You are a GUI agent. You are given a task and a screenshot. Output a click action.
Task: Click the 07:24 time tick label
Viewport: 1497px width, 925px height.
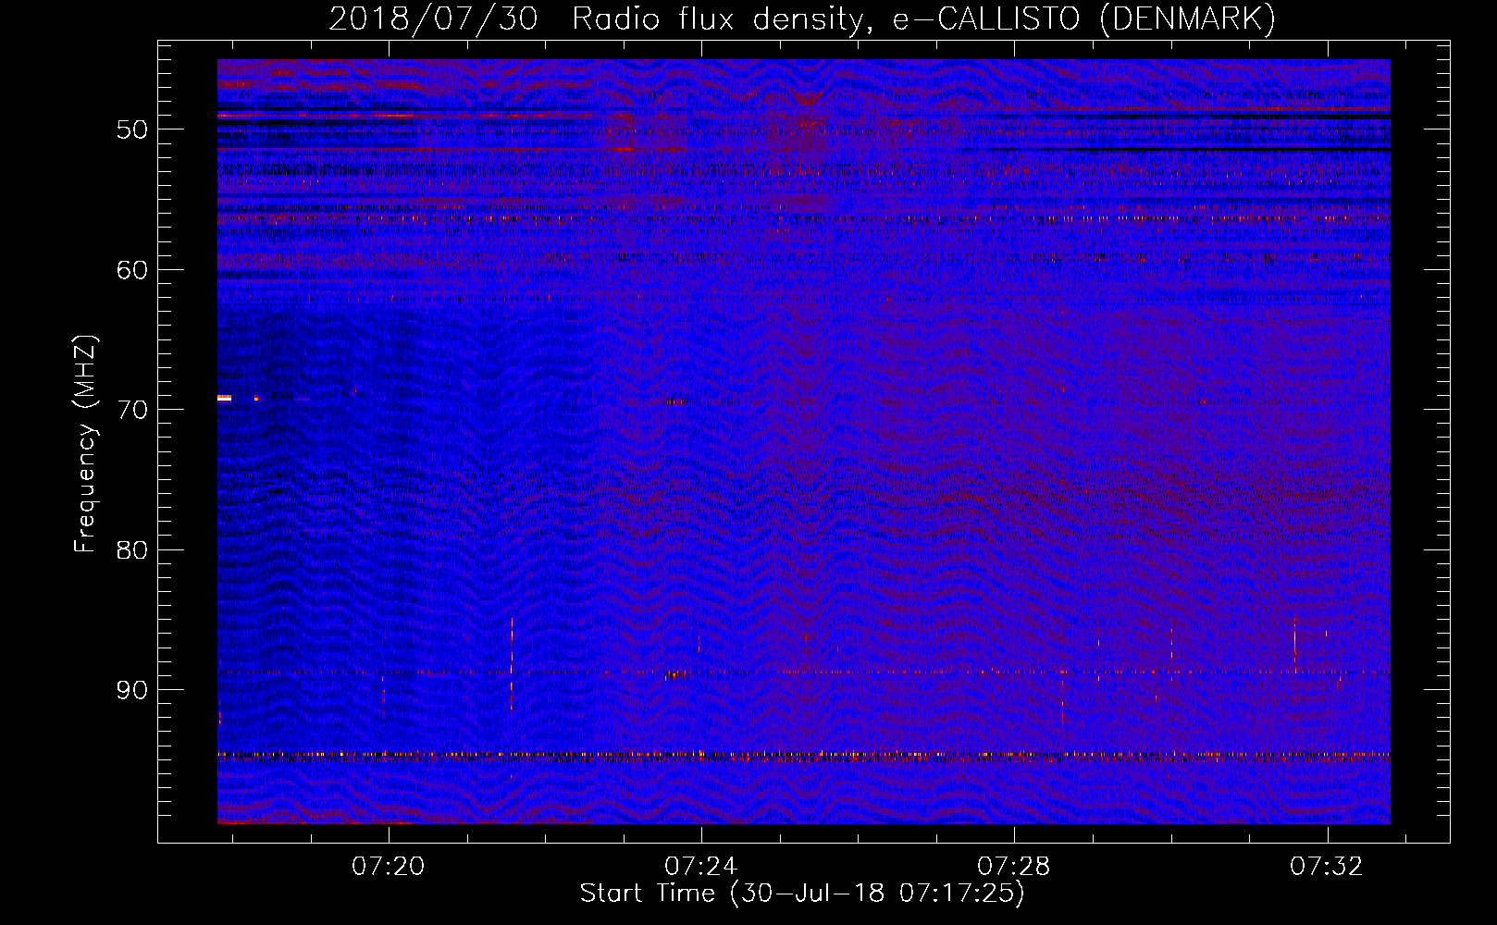tap(701, 867)
